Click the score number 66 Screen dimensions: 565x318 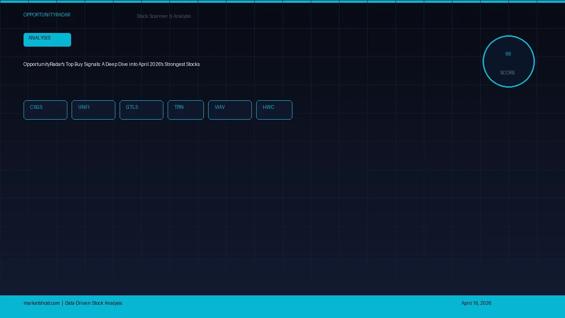(x=508, y=54)
